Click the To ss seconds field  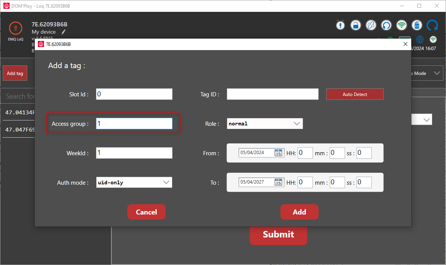(364, 182)
